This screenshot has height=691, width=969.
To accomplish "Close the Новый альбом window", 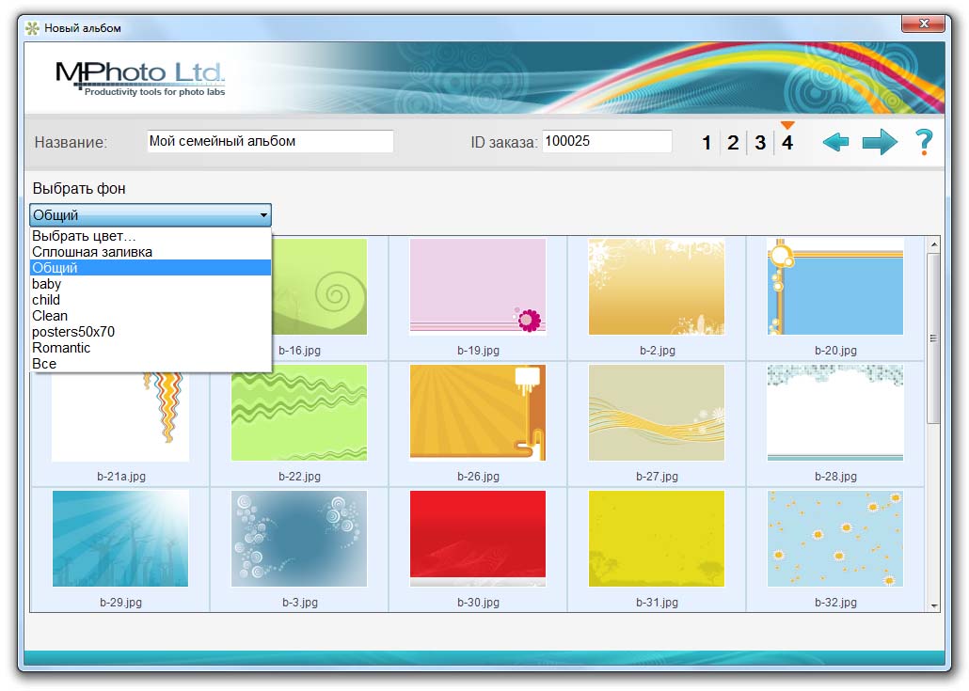I will pos(923,24).
